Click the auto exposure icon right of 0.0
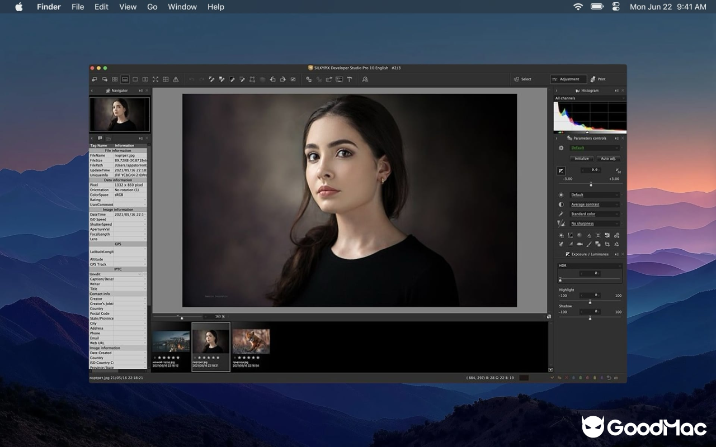The height and width of the screenshot is (447, 716). click(x=618, y=170)
